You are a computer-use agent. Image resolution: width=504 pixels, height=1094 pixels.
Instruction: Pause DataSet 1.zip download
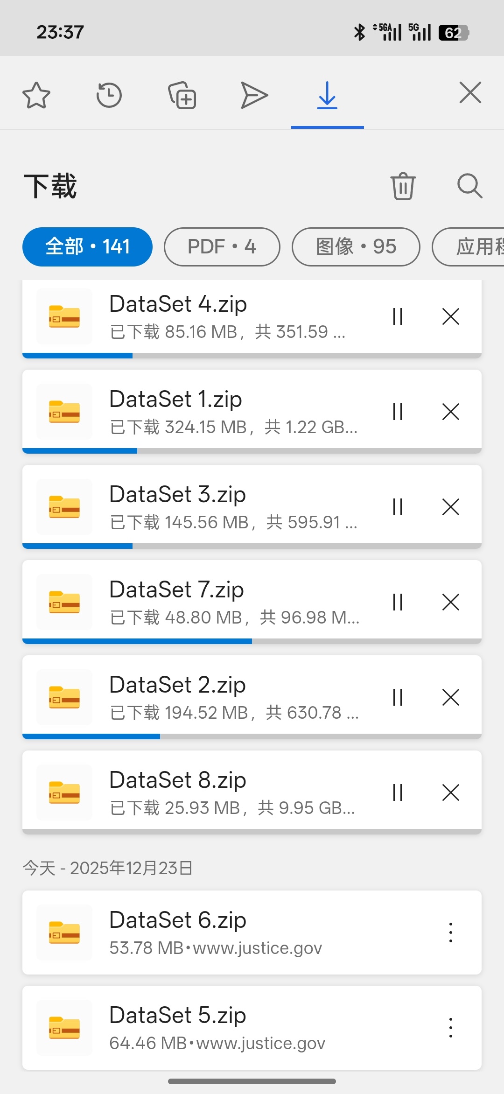[x=398, y=412]
